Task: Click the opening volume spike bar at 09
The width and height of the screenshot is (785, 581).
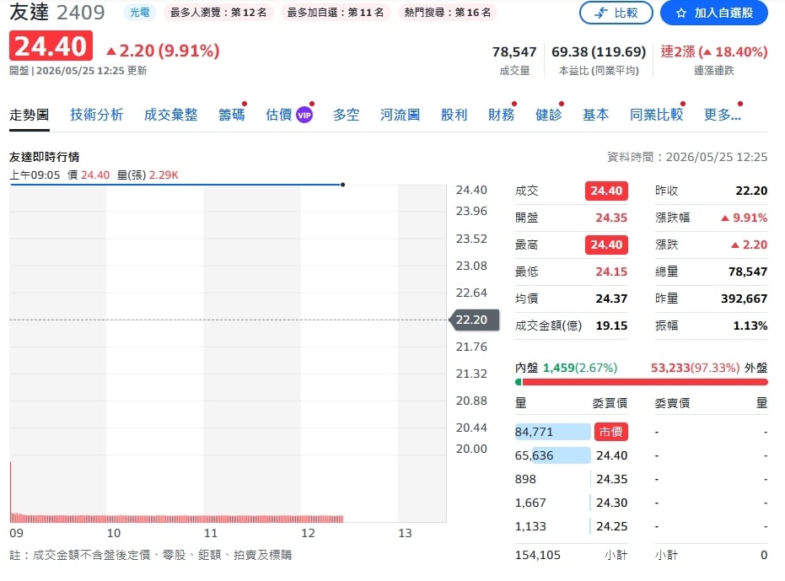Action: coord(10,492)
